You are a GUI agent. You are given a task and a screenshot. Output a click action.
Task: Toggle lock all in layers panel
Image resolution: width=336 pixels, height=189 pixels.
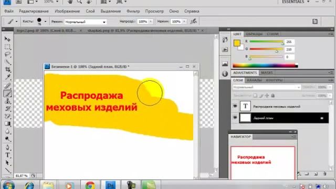(x=273, y=96)
